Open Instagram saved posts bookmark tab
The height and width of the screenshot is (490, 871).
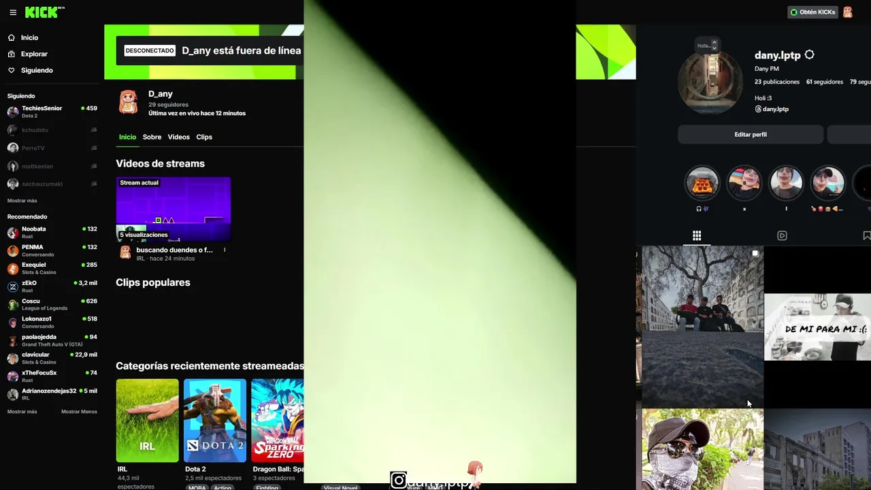coord(866,235)
